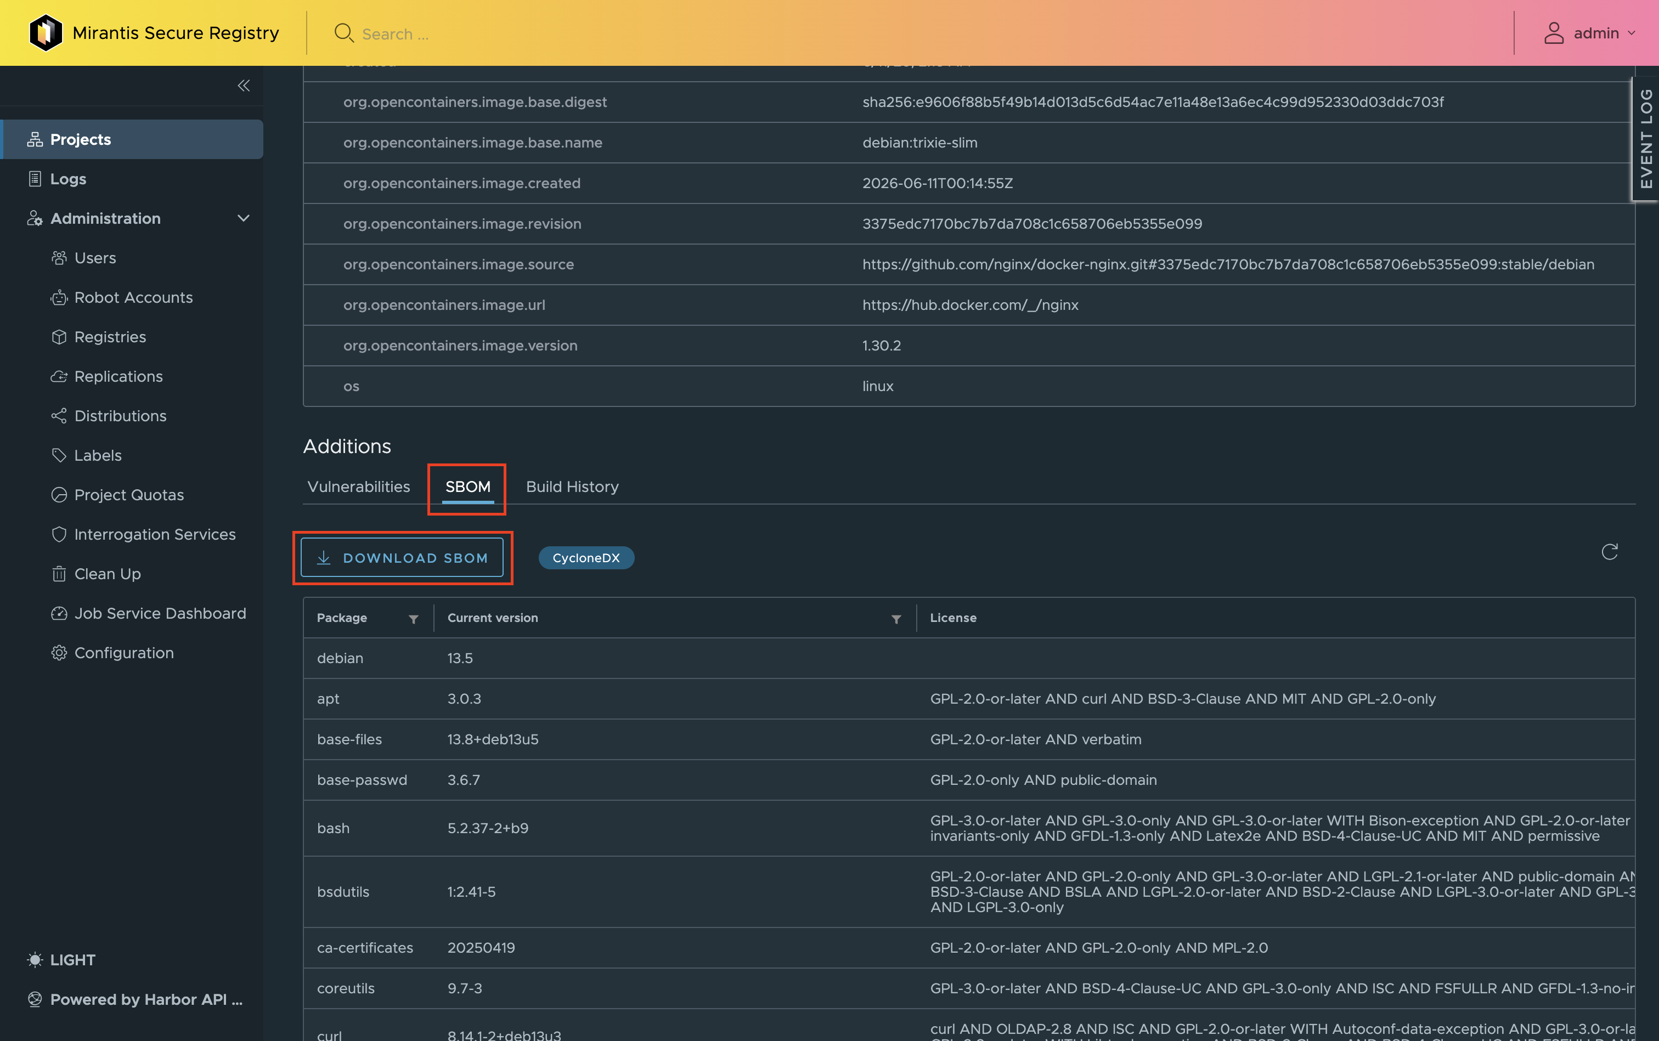Click the CycloneDX format badge
The width and height of the screenshot is (1659, 1041).
coord(586,558)
